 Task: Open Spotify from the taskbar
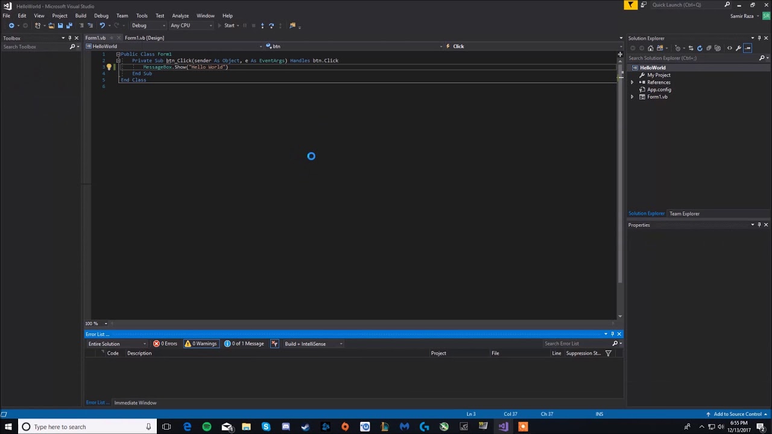(207, 427)
